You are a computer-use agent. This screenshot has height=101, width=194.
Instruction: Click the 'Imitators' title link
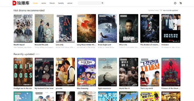[165, 45]
